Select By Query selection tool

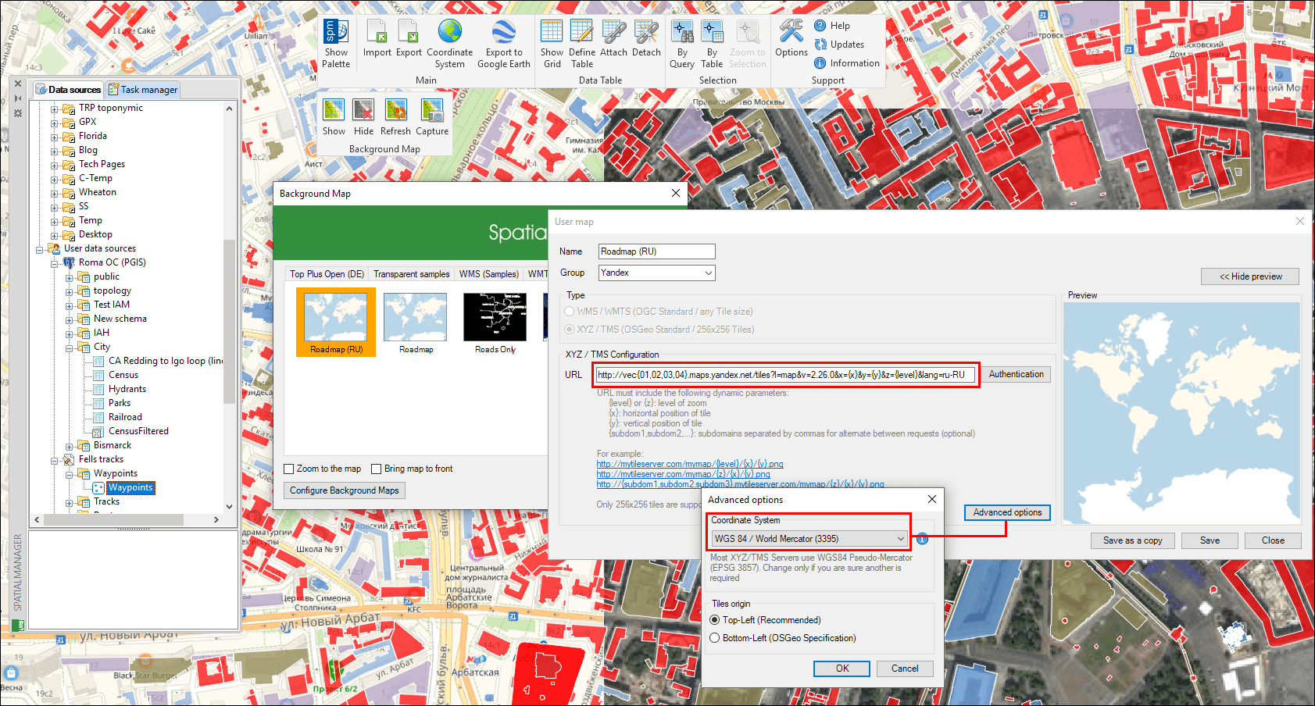[x=682, y=31]
